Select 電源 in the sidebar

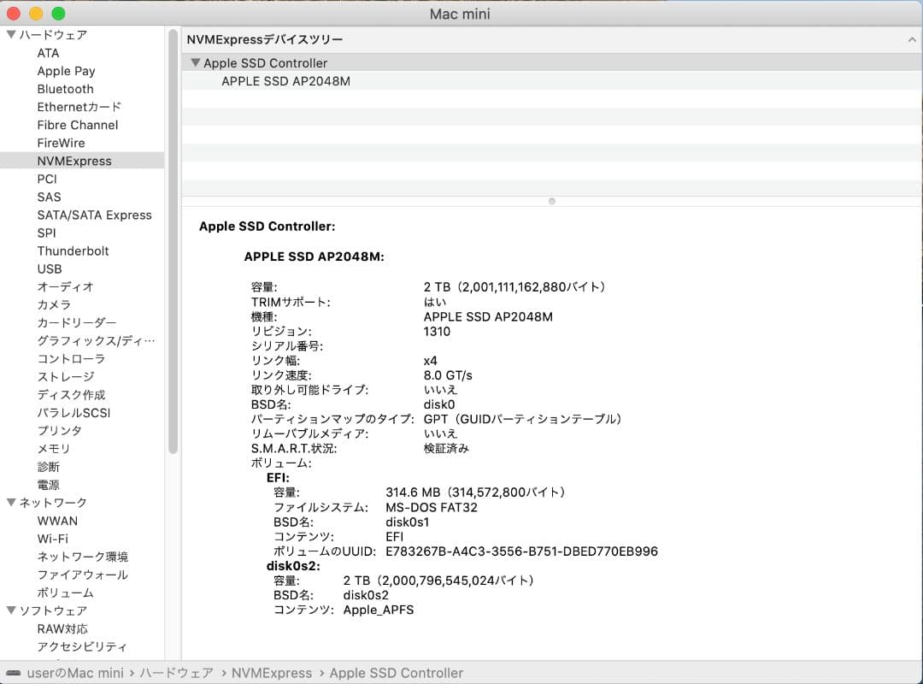click(48, 485)
